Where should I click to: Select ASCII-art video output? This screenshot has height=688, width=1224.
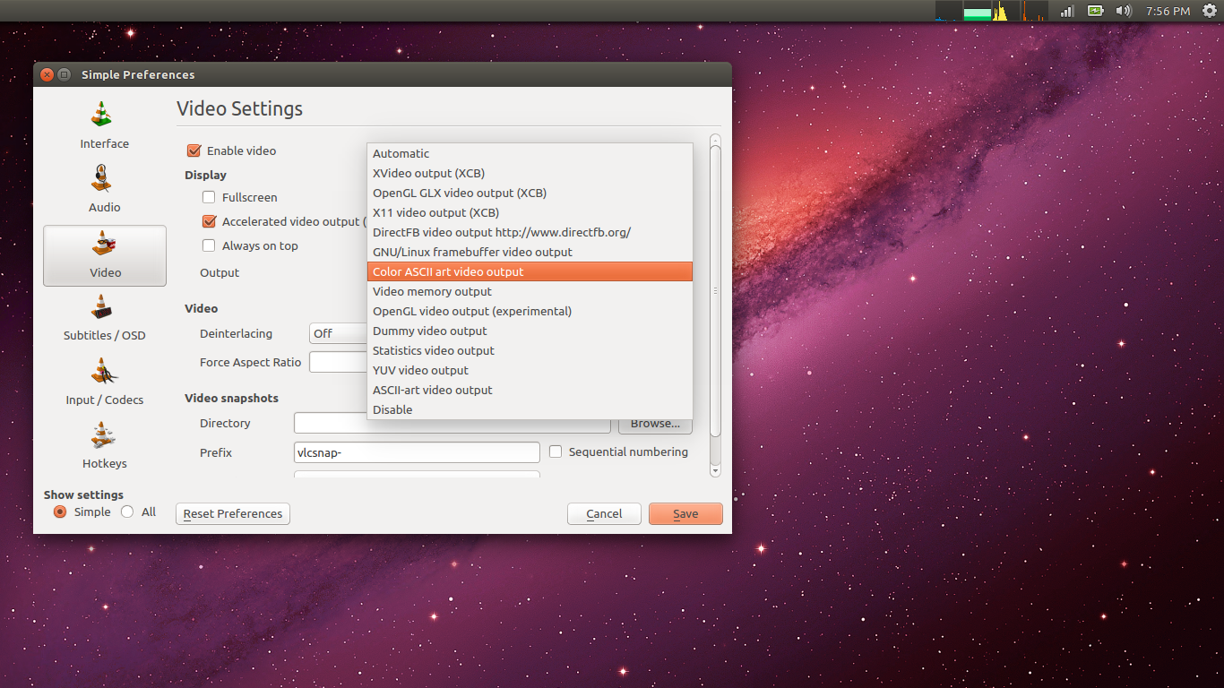point(530,390)
